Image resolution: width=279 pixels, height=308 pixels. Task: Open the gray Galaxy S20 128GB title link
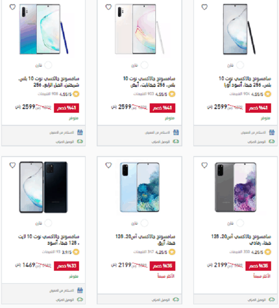[241, 240]
